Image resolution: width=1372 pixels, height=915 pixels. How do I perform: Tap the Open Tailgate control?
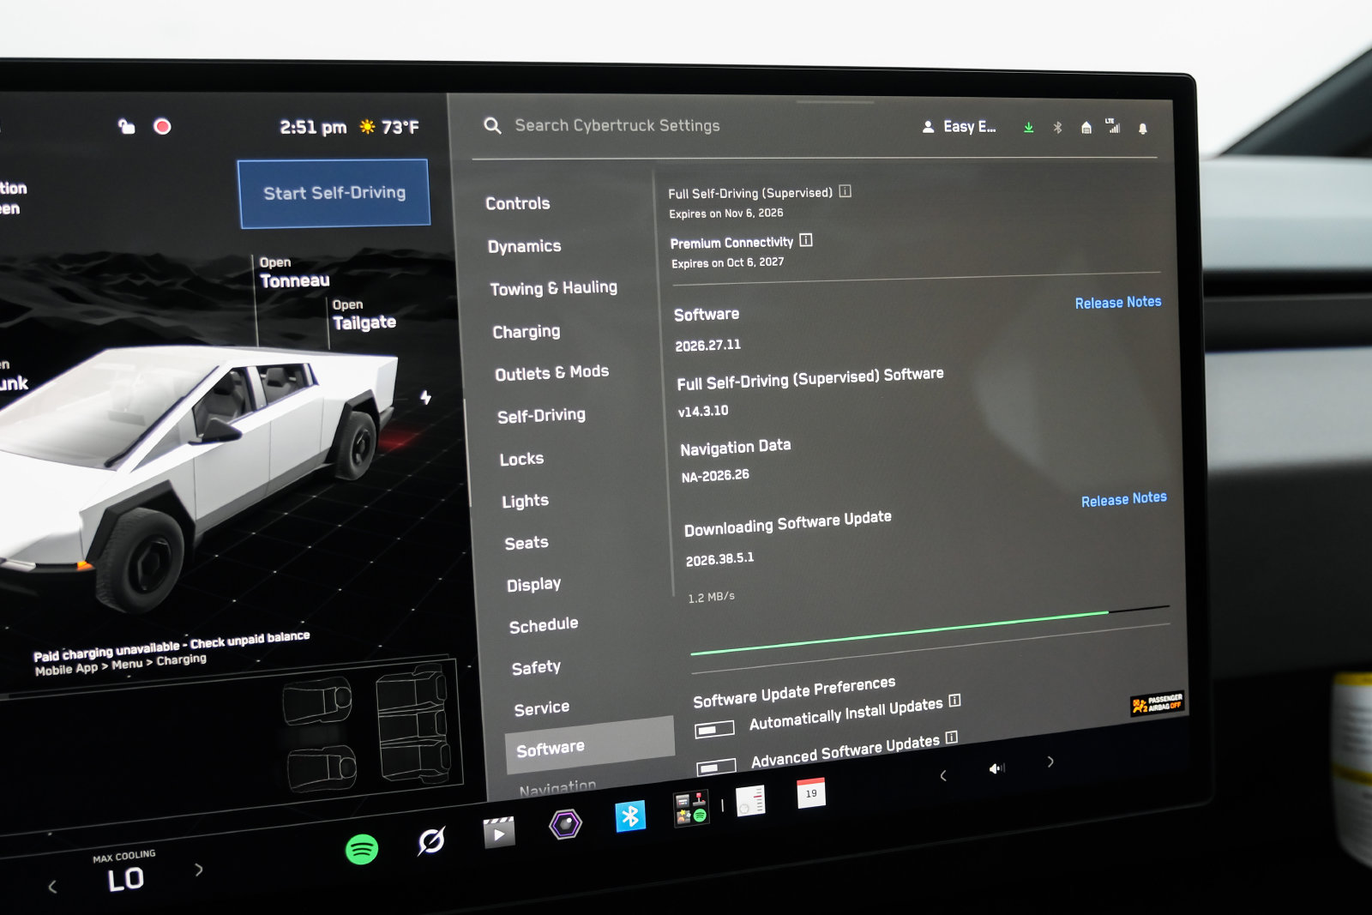pos(364,315)
